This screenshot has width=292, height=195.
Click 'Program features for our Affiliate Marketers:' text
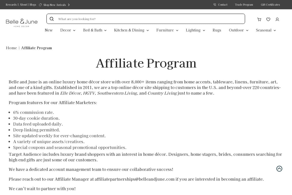point(53,103)
